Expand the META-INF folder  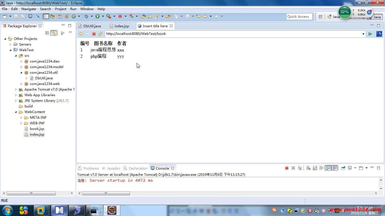point(21,118)
